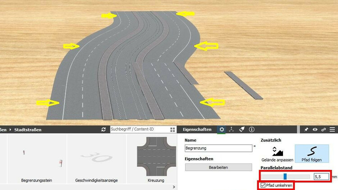
Task: Open the hamburger menu in the properties panel
Action: coord(332,130)
